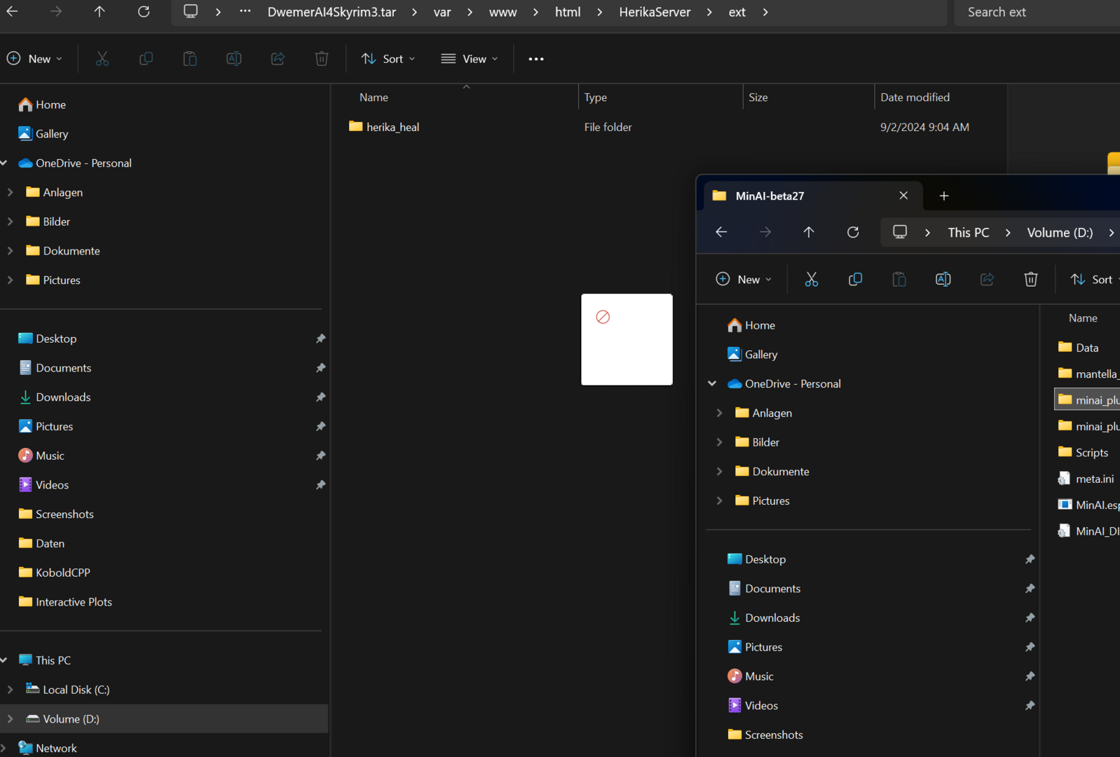Image resolution: width=1120 pixels, height=757 pixels.
Task: Open Gallery in MinAI-beta27 sidebar
Action: [753, 355]
